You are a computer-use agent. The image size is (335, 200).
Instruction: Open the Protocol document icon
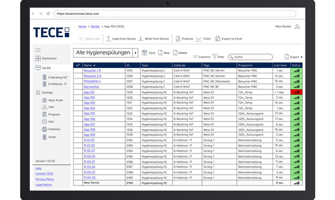tap(177, 39)
